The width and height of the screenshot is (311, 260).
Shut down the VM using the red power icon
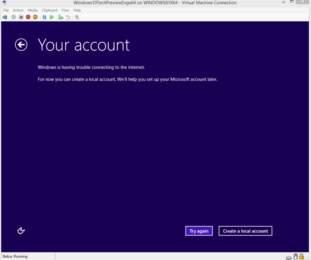tap(28, 17)
